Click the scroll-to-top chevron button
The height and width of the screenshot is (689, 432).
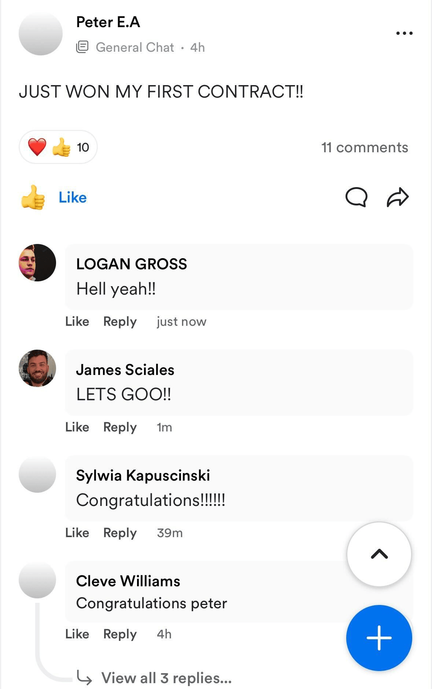tap(379, 554)
